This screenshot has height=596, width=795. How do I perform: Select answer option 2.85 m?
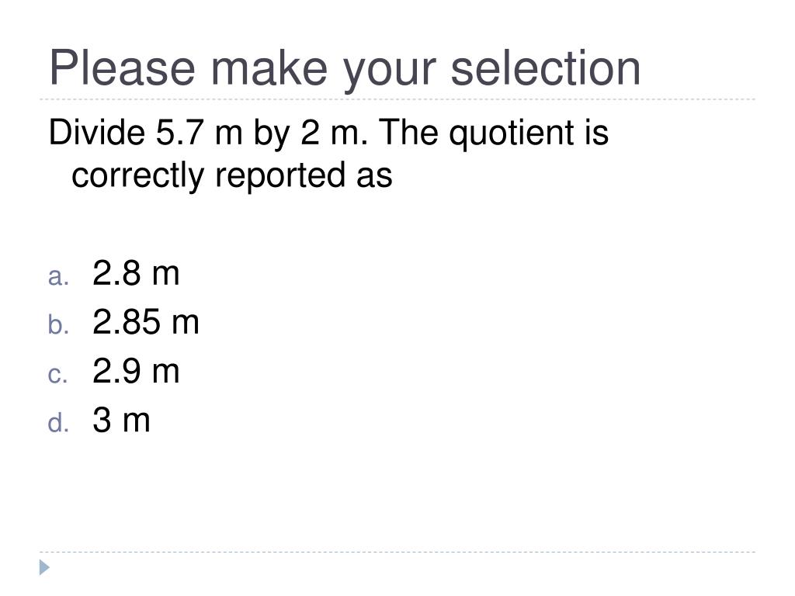pyautogui.click(x=146, y=322)
